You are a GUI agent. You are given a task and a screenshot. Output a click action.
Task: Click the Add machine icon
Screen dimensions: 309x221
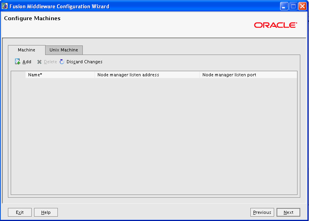coord(17,62)
